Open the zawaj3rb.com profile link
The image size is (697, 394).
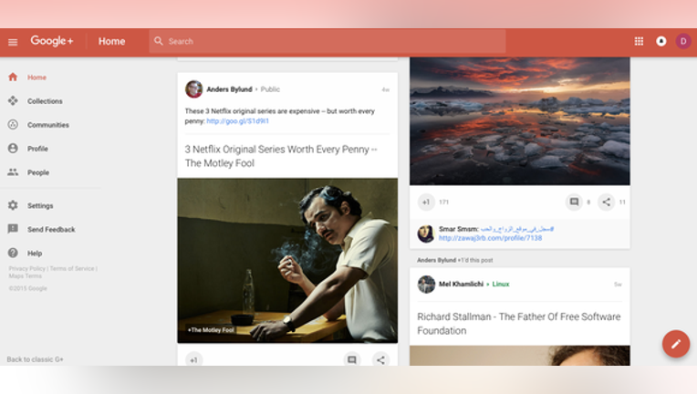click(x=490, y=238)
